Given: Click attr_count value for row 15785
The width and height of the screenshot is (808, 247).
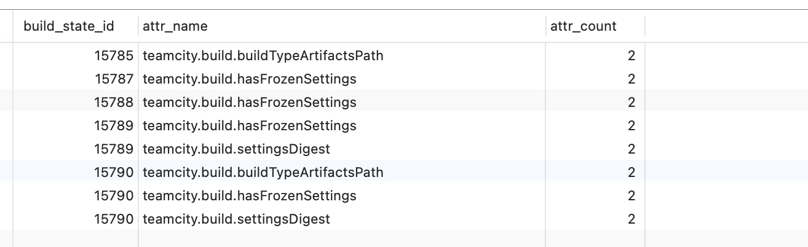Looking at the screenshot, I should click(631, 56).
